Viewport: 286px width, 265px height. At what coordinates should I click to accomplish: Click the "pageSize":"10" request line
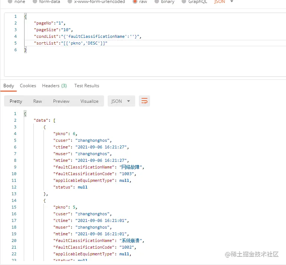(53, 30)
